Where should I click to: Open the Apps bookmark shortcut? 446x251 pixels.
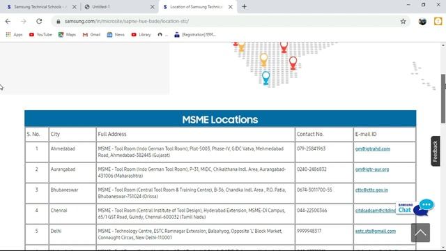click(14, 35)
